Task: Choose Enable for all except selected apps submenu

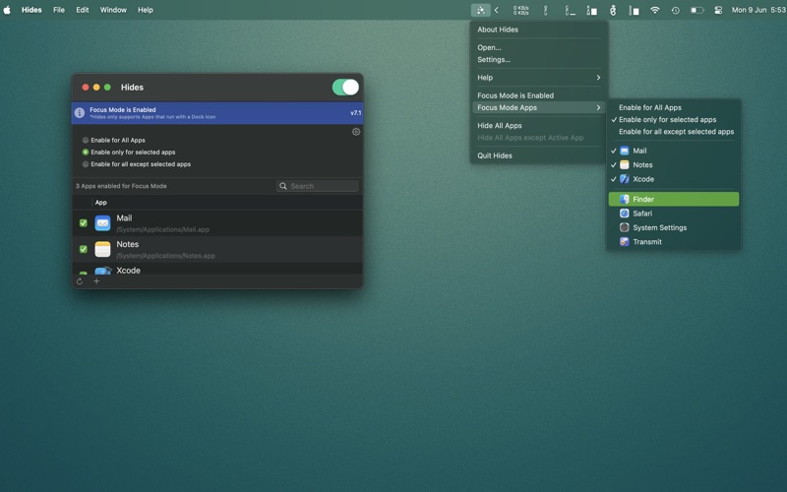Action: 674,132
